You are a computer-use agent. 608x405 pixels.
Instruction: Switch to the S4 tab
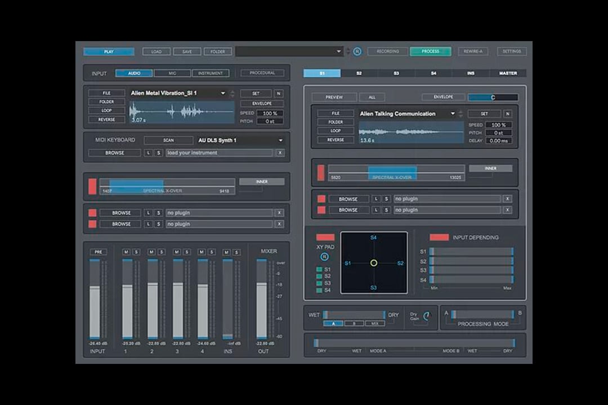click(433, 73)
